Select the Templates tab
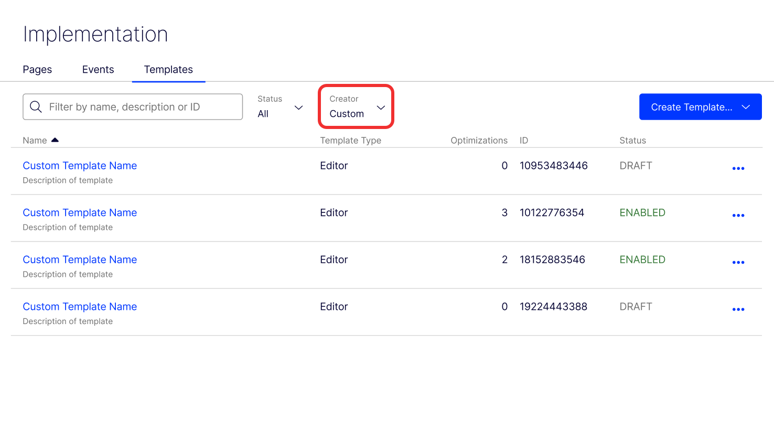The image size is (774, 430). 168,70
